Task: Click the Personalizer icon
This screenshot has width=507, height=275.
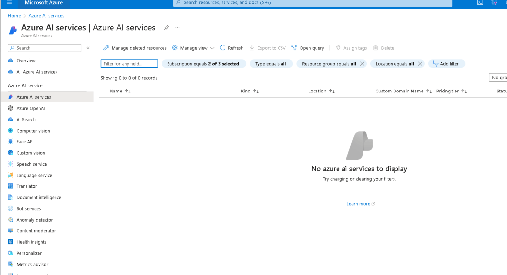Action: 11,253
